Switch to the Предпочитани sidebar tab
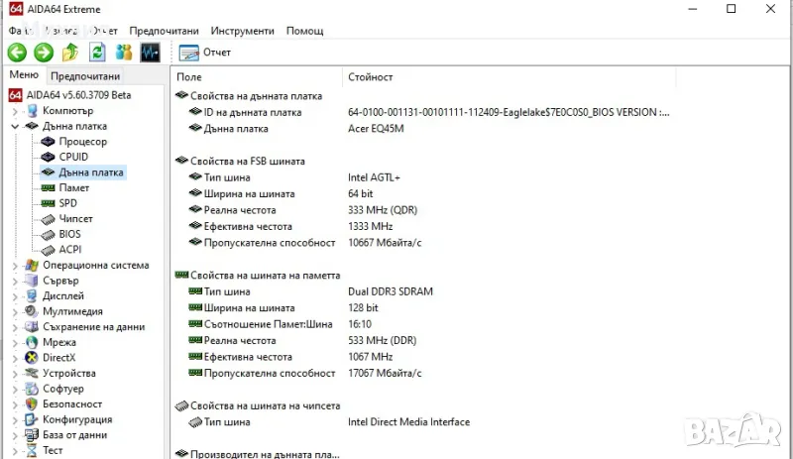The height and width of the screenshot is (459, 793). [x=85, y=76]
